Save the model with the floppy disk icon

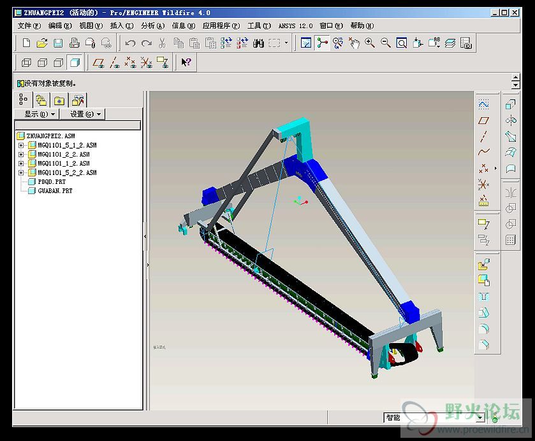tap(58, 43)
